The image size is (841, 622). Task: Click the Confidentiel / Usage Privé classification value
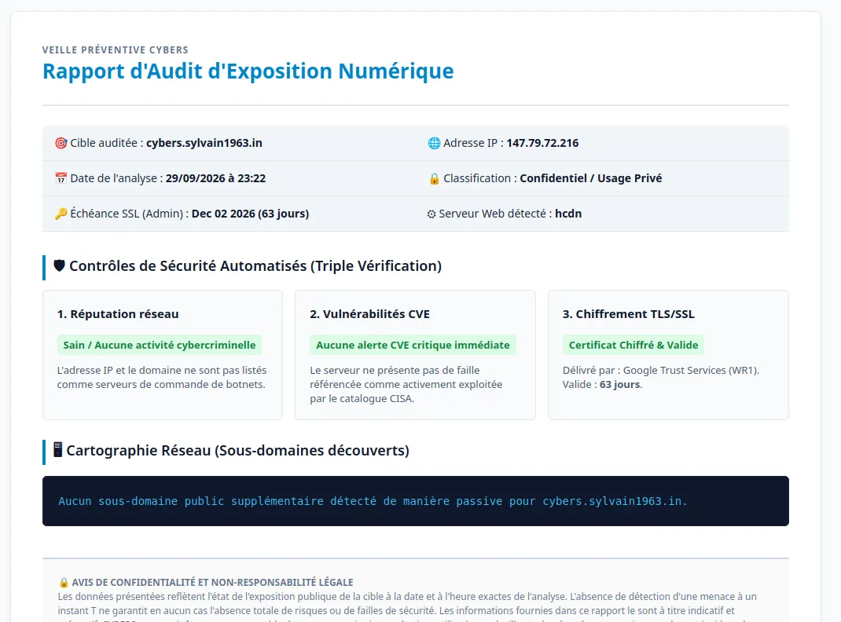pyautogui.click(x=590, y=178)
